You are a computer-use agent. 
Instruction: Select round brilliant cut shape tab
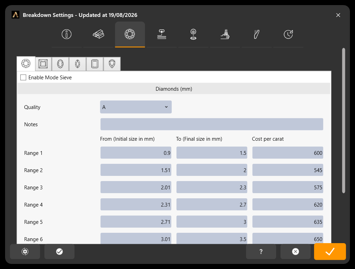coord(26,64)
